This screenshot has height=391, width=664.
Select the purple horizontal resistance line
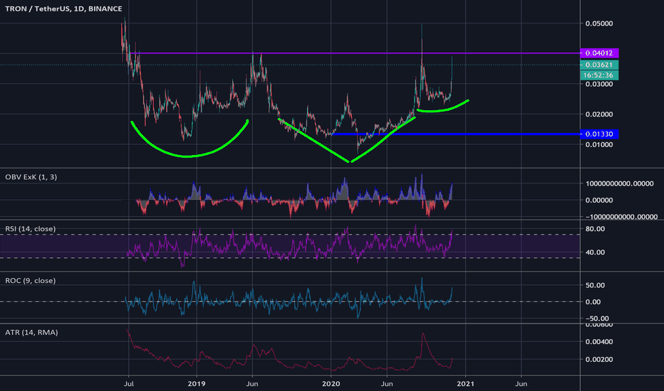(356, 53)
